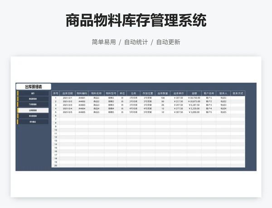The image size is (272, 208).
Task: Select unit price cell ¥307.50
Action: (x=179, y=112)
